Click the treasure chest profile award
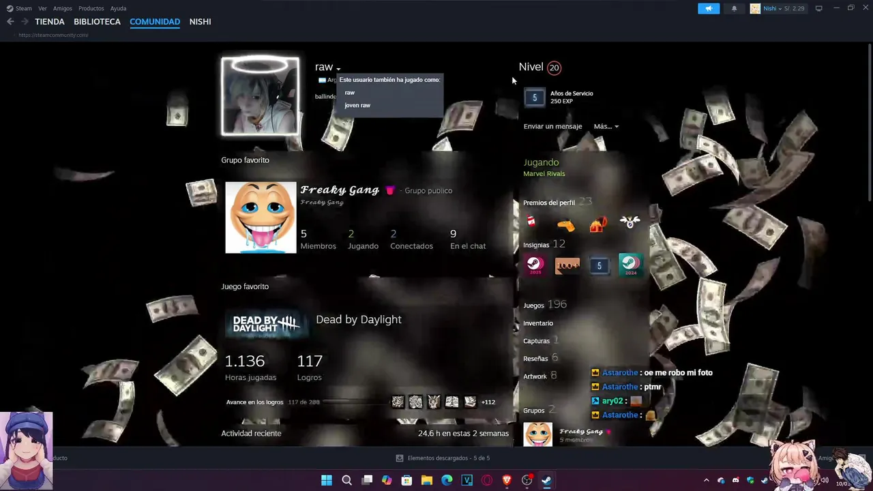Image resolution: width=873 pixels, height=491 pixels. coord(598,224)
